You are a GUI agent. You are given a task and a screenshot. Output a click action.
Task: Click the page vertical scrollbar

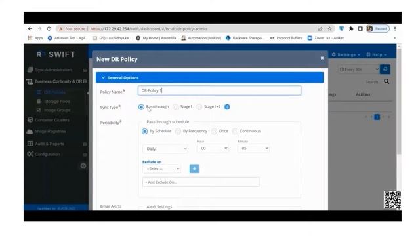[399, 102]
